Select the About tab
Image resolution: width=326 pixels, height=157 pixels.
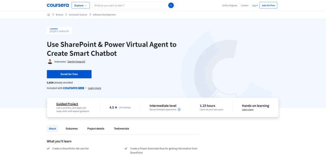coord(53,129)
